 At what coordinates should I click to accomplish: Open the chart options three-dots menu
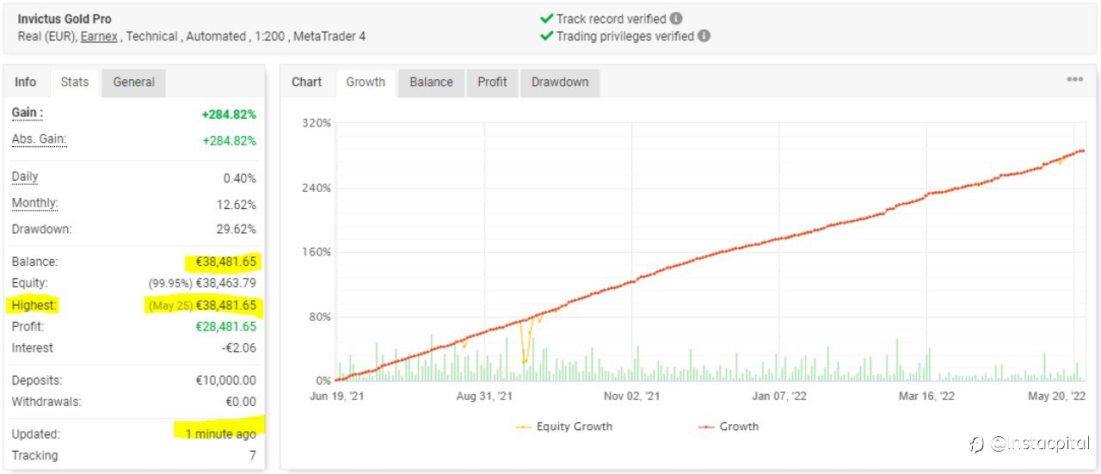point(1074,79)
